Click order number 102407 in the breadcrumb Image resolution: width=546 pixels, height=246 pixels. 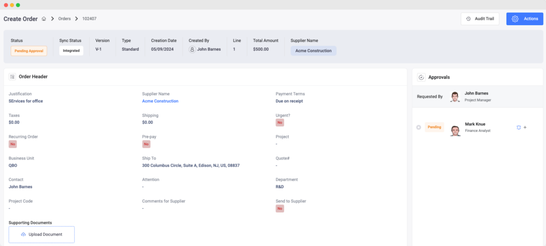[90, 19]
